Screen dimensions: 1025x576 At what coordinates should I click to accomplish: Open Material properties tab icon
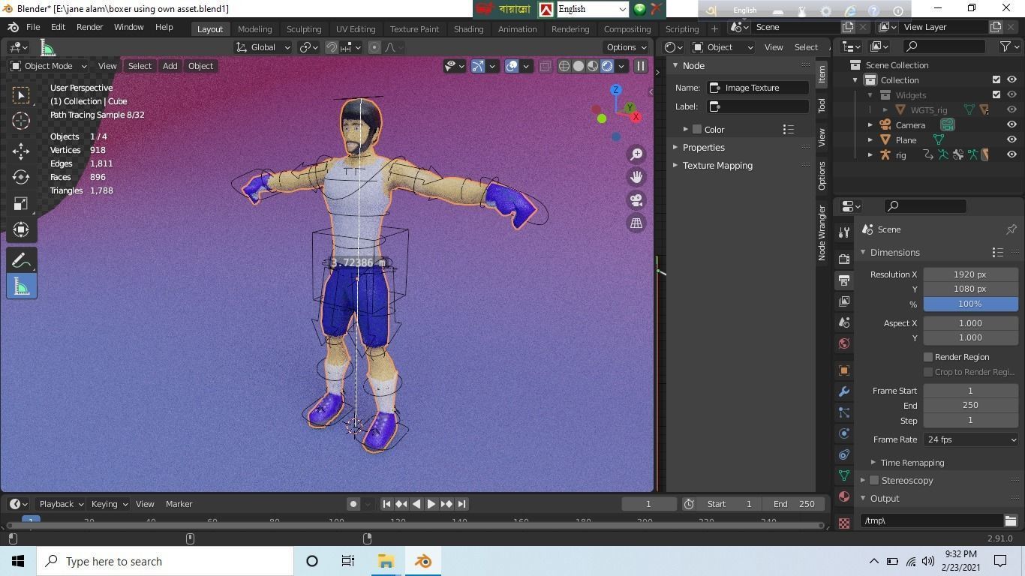coord(844,496)
